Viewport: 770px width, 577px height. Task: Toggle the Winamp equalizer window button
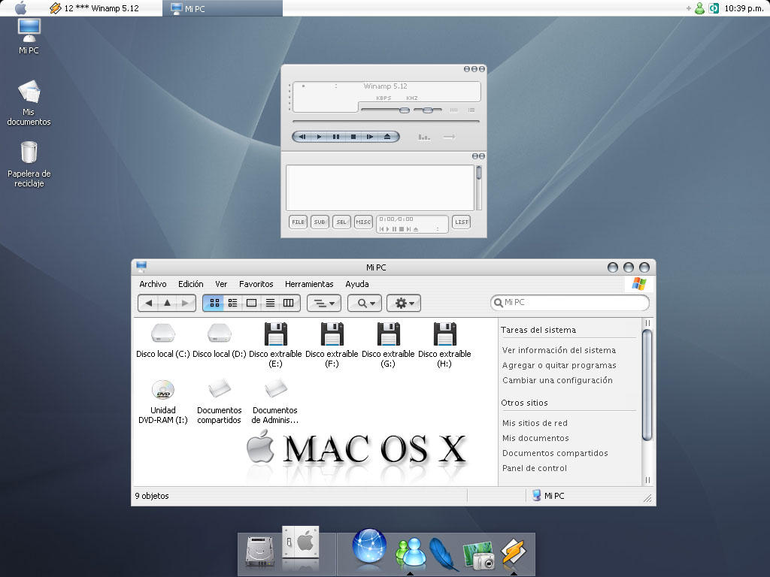coord(453,110)
